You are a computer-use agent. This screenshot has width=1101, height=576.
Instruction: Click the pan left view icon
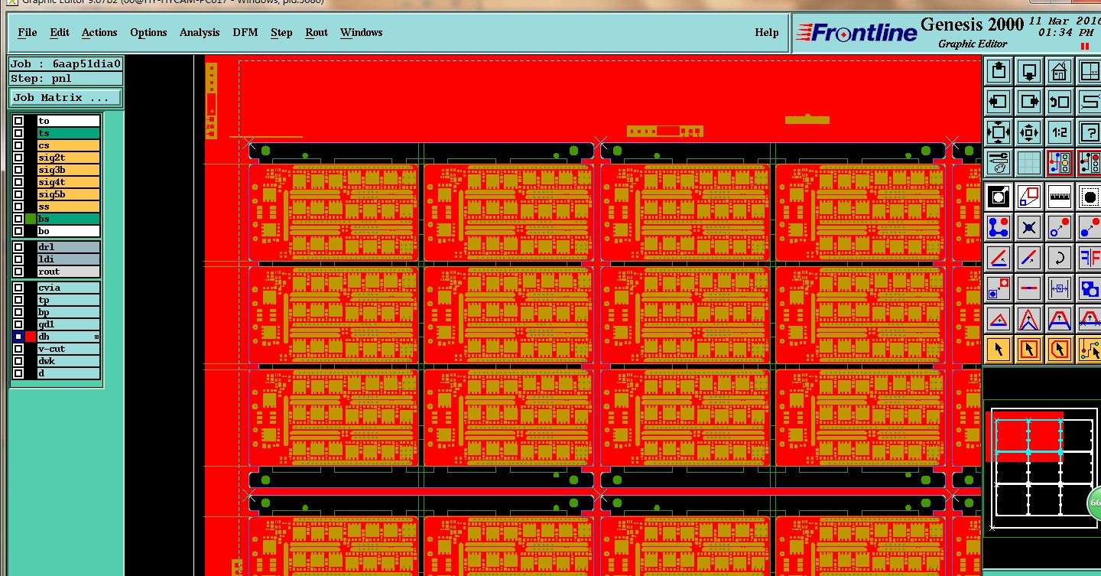(x=999, y=102)
